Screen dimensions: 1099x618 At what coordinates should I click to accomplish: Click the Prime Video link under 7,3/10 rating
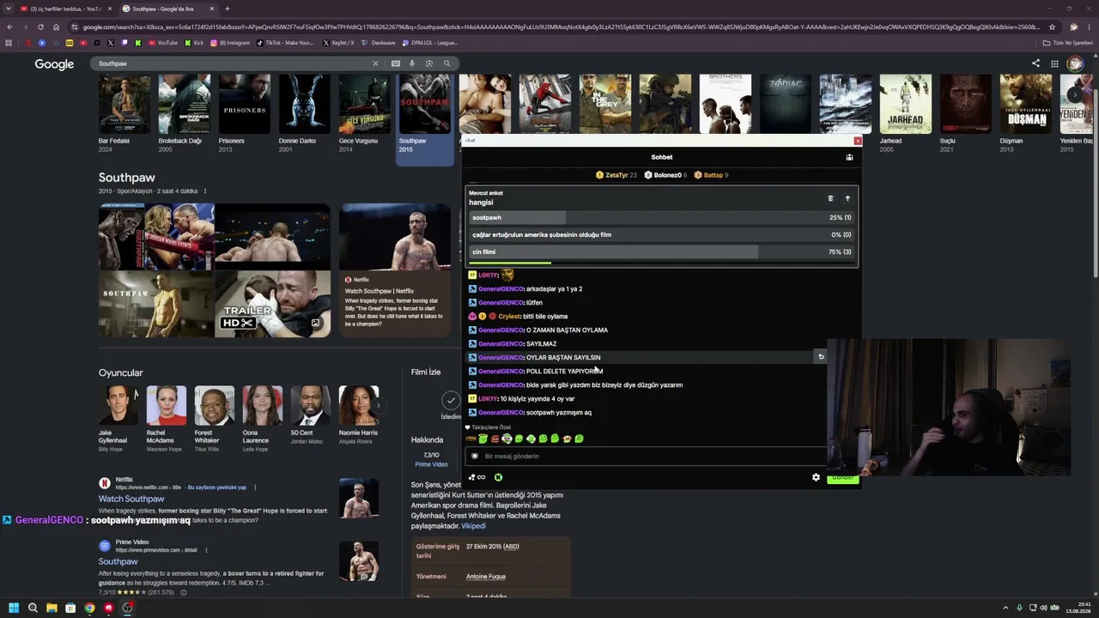point(431,464)
